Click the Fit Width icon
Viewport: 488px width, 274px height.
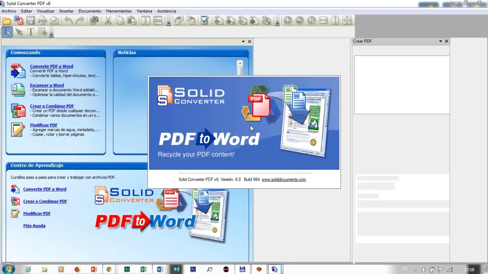click(323, 21)
